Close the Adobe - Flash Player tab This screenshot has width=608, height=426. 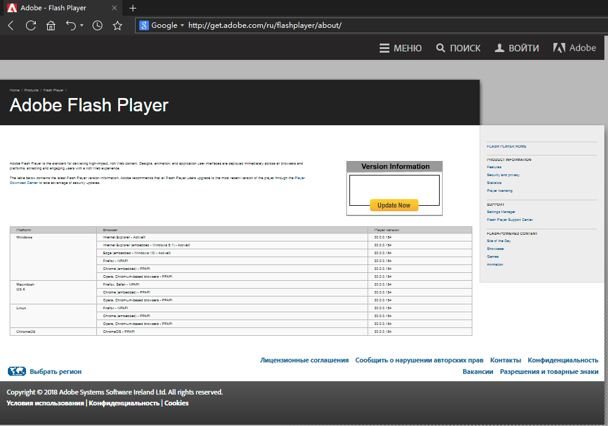114,8
